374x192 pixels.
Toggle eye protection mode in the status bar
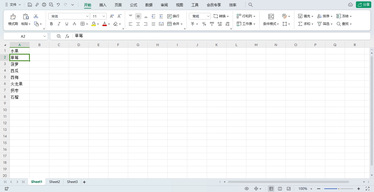(x=247, y=189)
